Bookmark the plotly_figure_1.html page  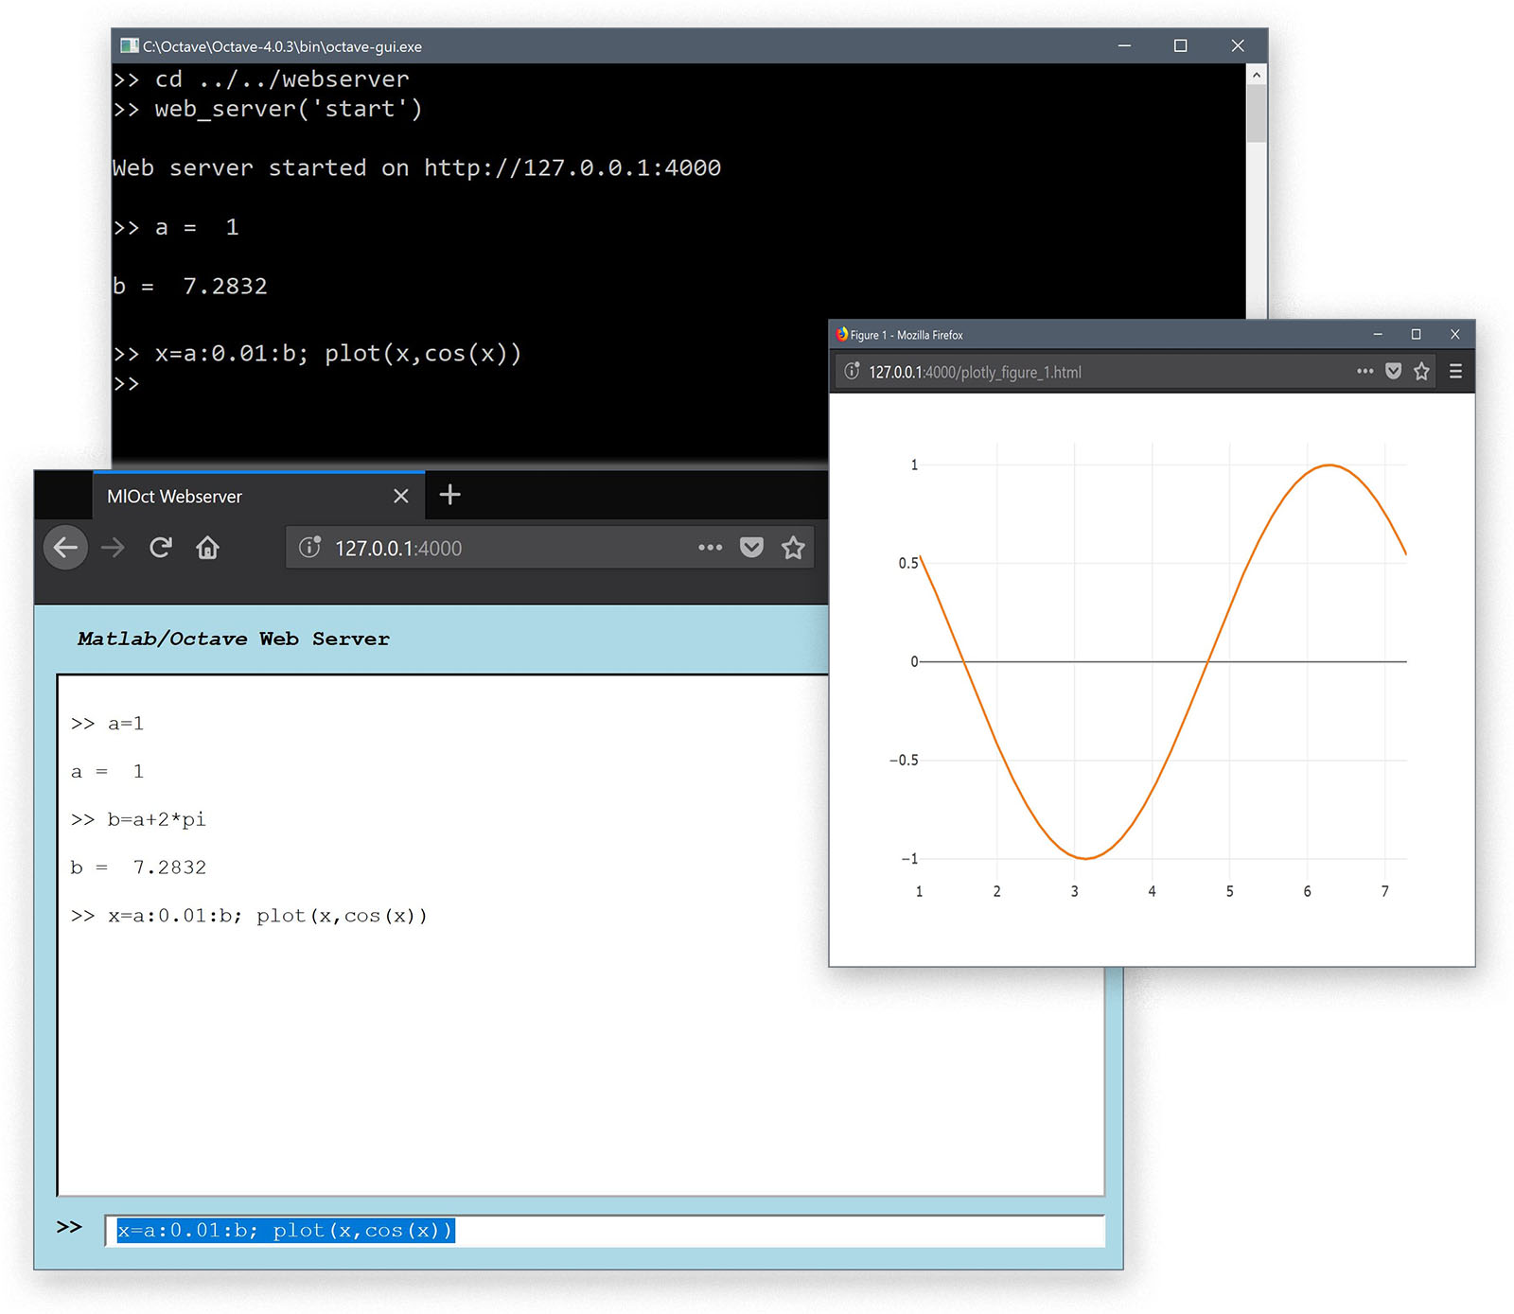pos(1421,372)
